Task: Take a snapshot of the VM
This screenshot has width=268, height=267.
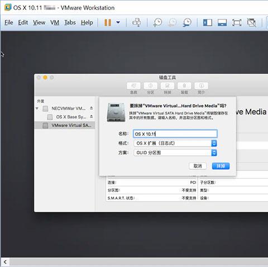Action: coord(157,22)
